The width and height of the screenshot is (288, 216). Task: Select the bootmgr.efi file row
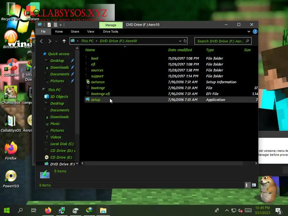(x=171, y=94)
